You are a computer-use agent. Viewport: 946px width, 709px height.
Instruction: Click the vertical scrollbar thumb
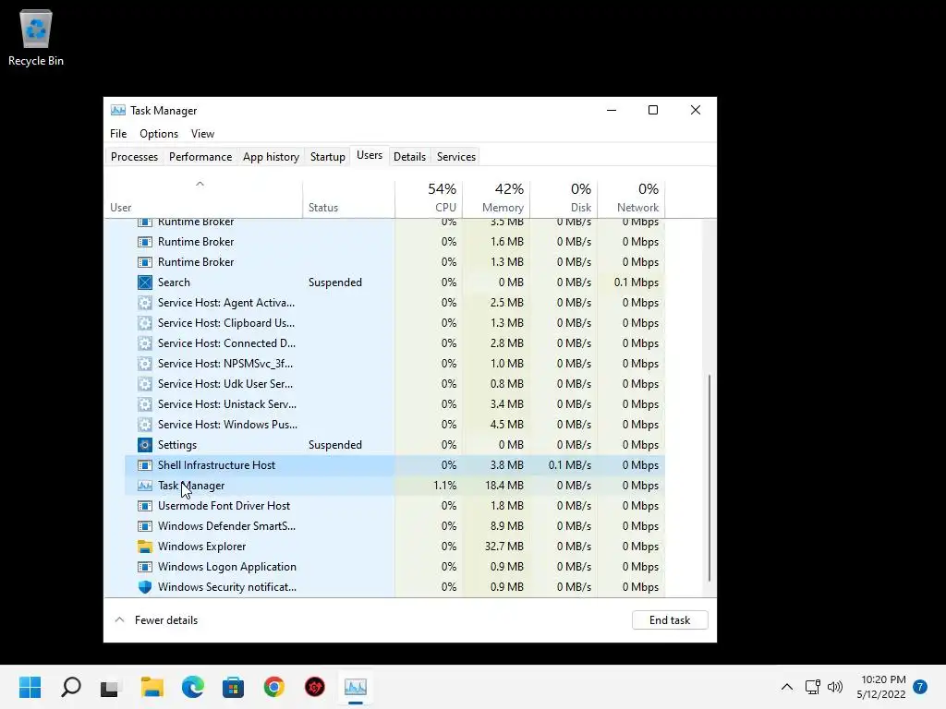tap(709, 477)
